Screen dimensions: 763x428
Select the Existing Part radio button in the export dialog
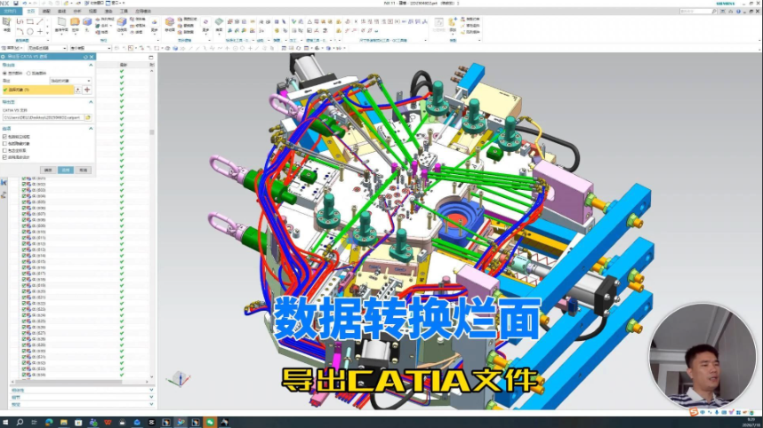(28, 74)
